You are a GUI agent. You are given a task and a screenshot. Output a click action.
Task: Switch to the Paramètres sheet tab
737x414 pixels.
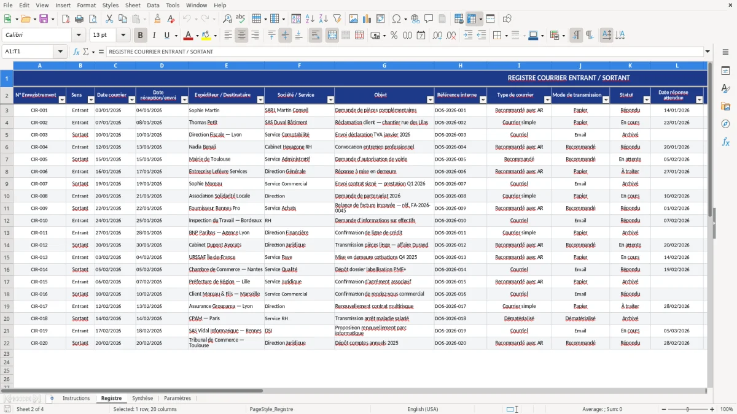177,398
